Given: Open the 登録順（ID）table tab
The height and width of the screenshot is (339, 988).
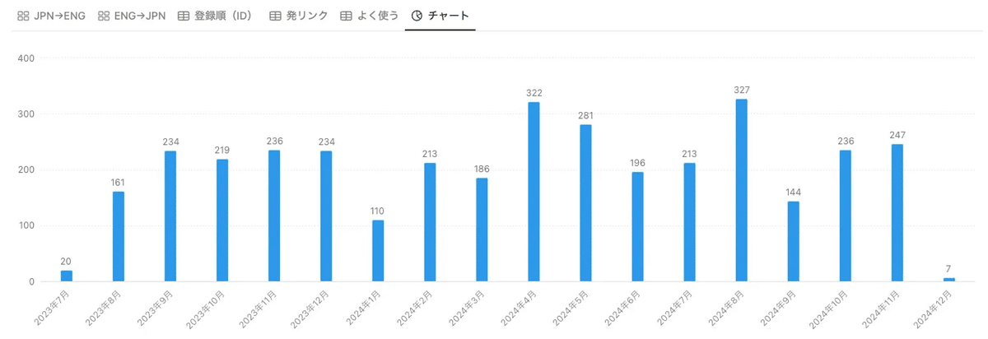Looking at the screenshot, I should pos(214,15).
